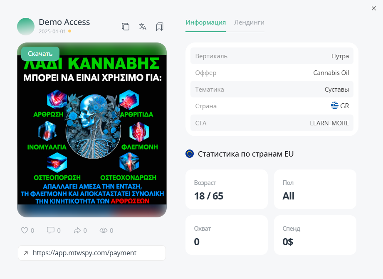The image size is (383, 279).
Task: Click the cannabis oil ad creative image
Action: tap(92, 130)
